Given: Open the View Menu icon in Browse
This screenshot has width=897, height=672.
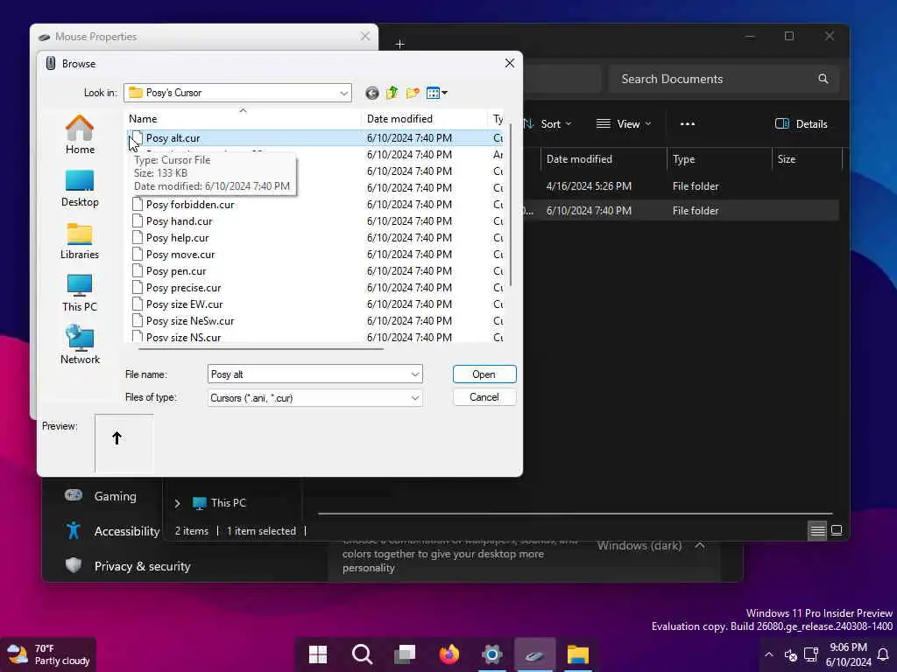Looking at the screenshot, I should (x=436, y=93).
